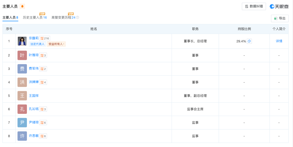Open 宗馥莉's company count badge 216

tap(44, 38)
